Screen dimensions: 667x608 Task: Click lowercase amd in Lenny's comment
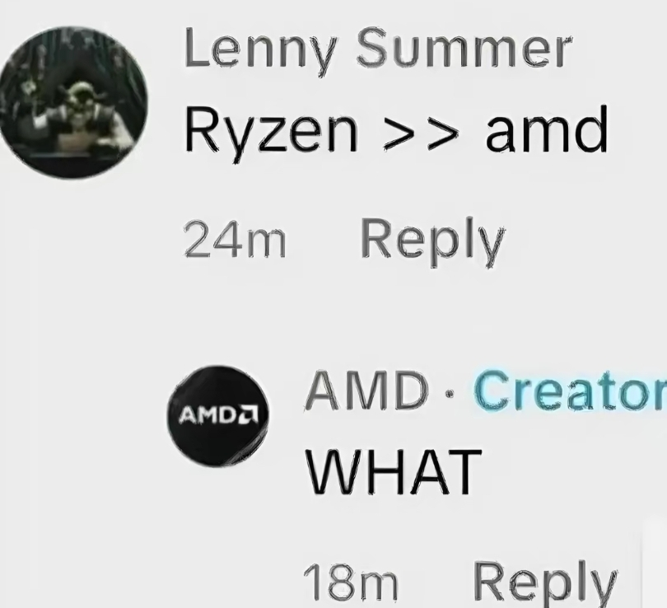(x=547, y=129)
